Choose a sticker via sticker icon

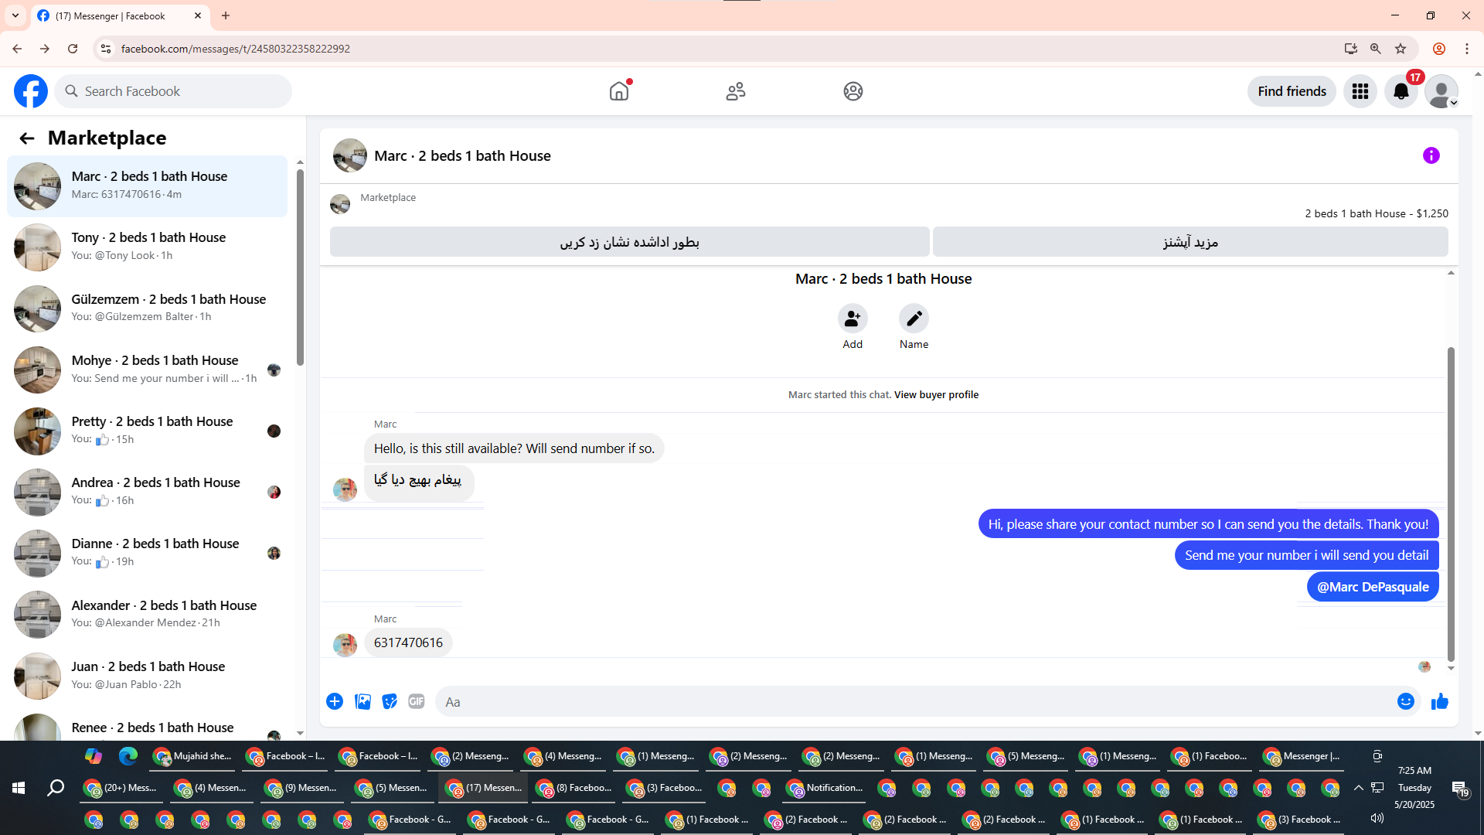coord(390,701)
